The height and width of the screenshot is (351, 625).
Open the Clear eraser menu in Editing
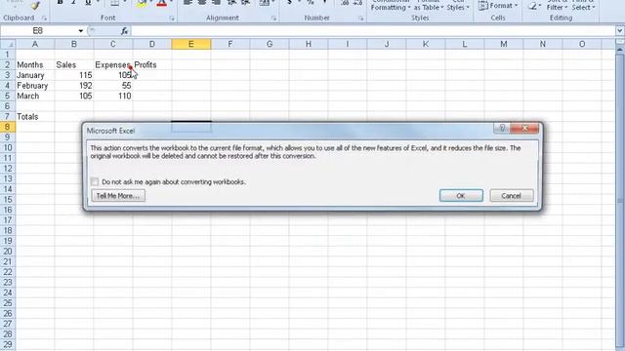point(534,6)
